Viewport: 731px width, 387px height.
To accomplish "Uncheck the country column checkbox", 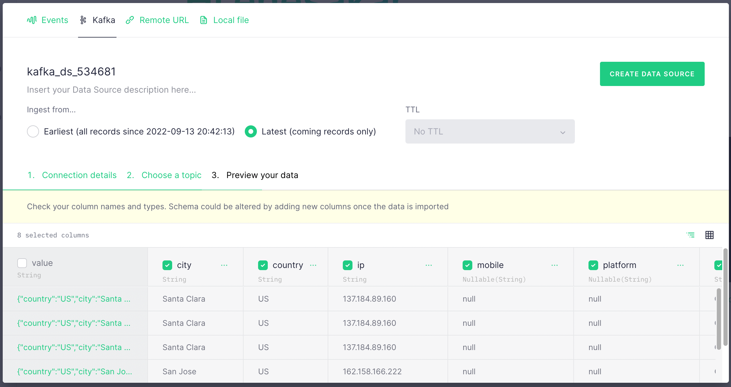I will (263, 265).
